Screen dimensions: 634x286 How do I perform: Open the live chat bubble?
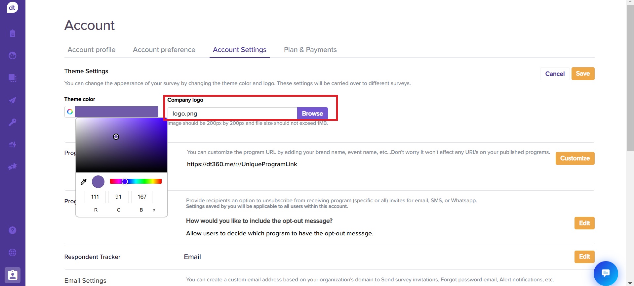[x=606, y=273]
